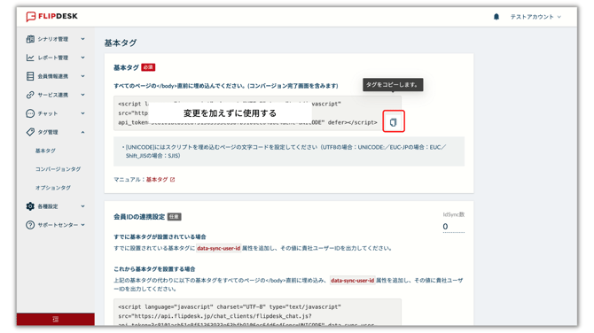
Task: Click the サポートセンター help icon
Action: click(30, 225)
